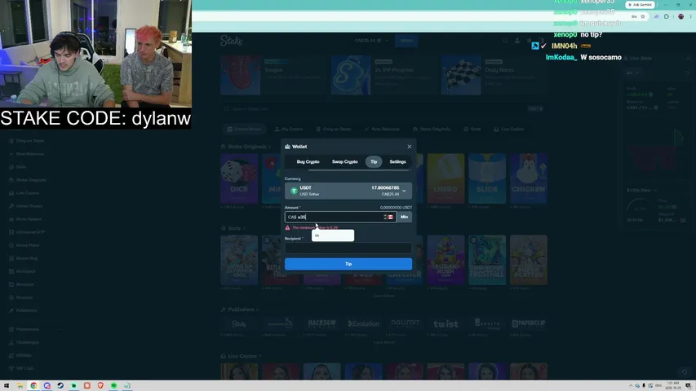Open the browser Extensions puzzle icon
The image size is (696, 391).
(667, 16)
